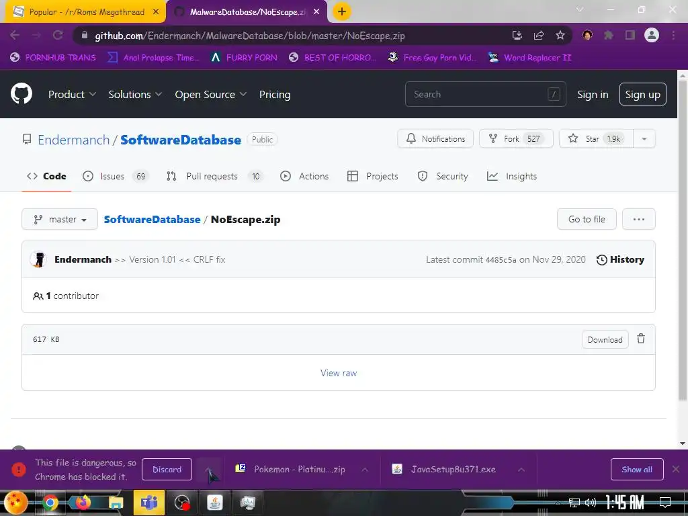The width and height of the screenshot is (688, 516).
Task: Open the Security tab
Action: coord(443,176)
